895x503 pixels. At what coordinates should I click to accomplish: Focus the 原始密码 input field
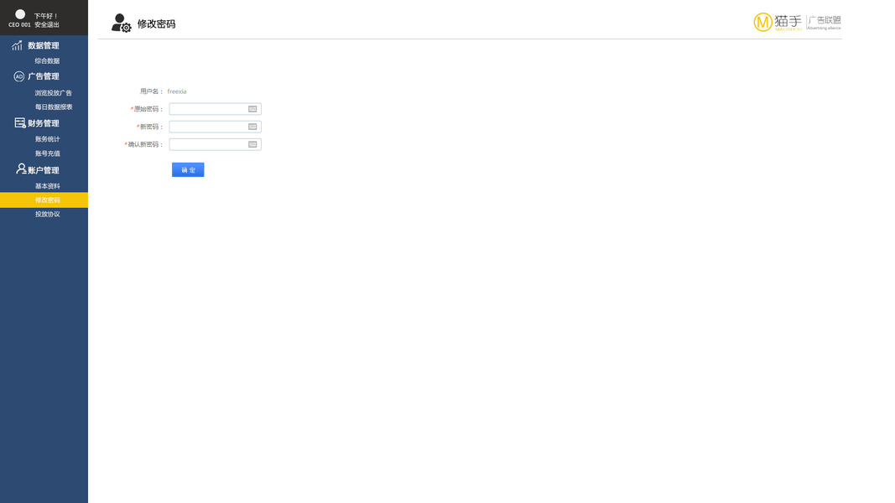tap(208, 109)
